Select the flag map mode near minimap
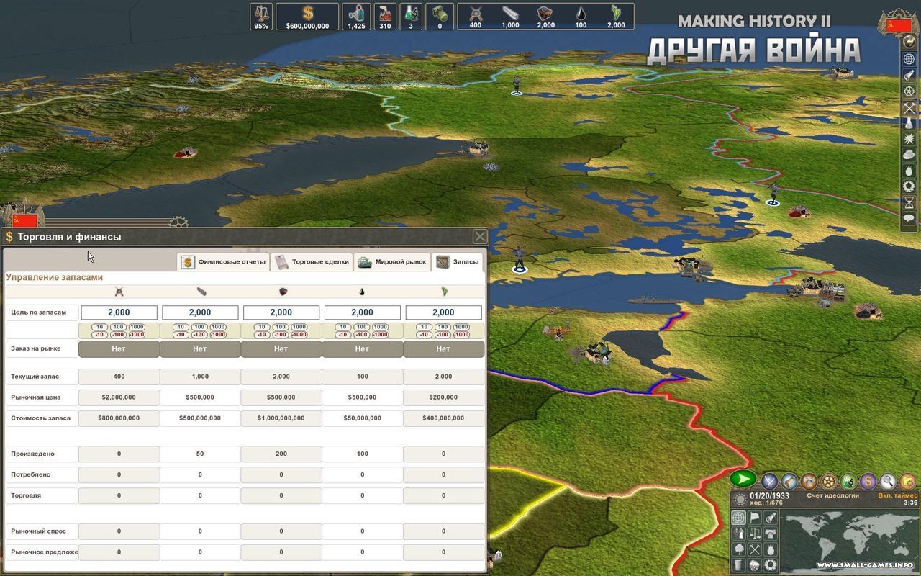Screen dimensions: 921x576 click(x=755, y=518)
